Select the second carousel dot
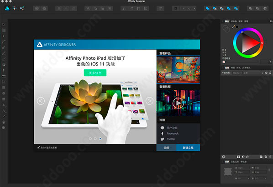This screenshot has height=187, width=273. (x=95, y=139)
